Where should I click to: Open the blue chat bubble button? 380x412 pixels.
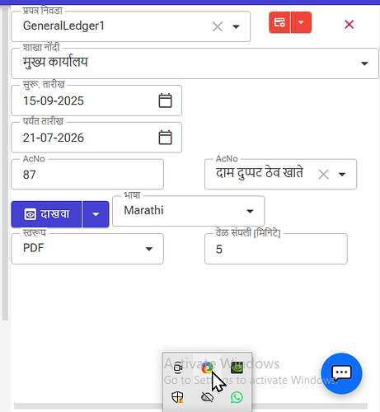tap(341, 373)
